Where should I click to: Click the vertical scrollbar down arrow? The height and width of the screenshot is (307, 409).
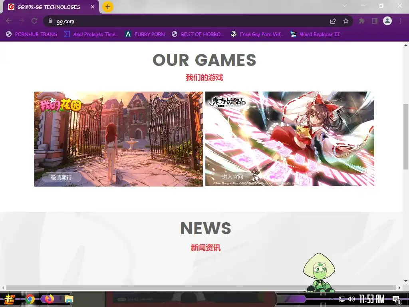coord(406,281)
